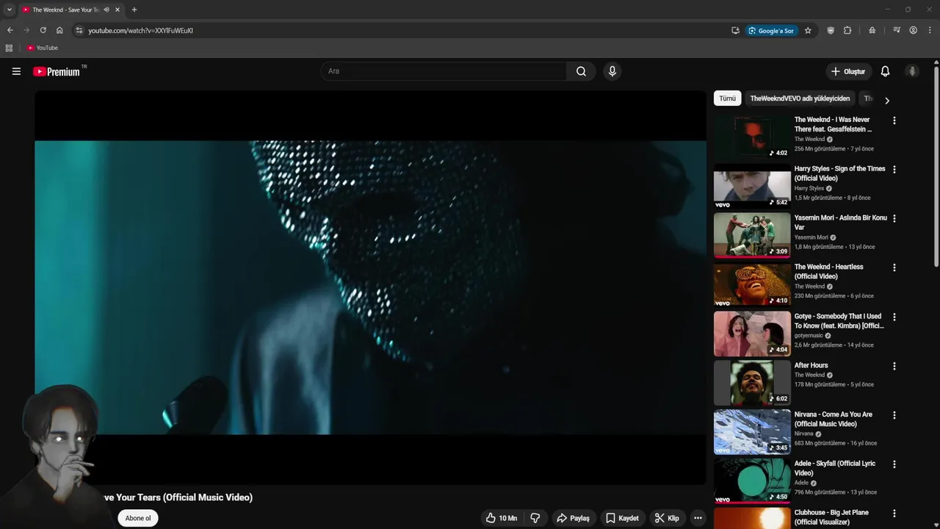Show more filter chips with arrow
Image resolution: width=940 pixels, height=529 pixels.
click(886, 100)
